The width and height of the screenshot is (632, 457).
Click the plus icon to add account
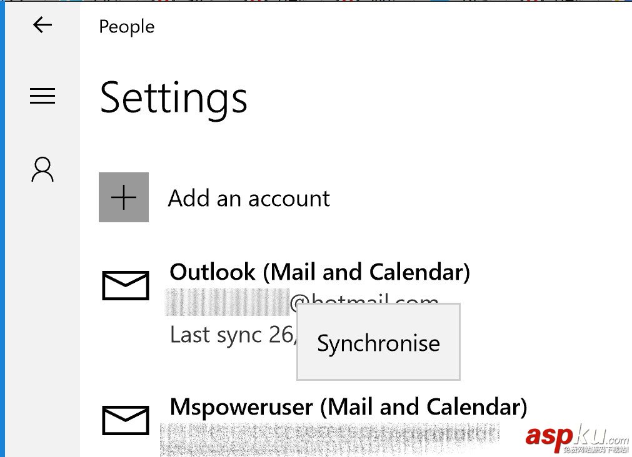click(124, 197)
